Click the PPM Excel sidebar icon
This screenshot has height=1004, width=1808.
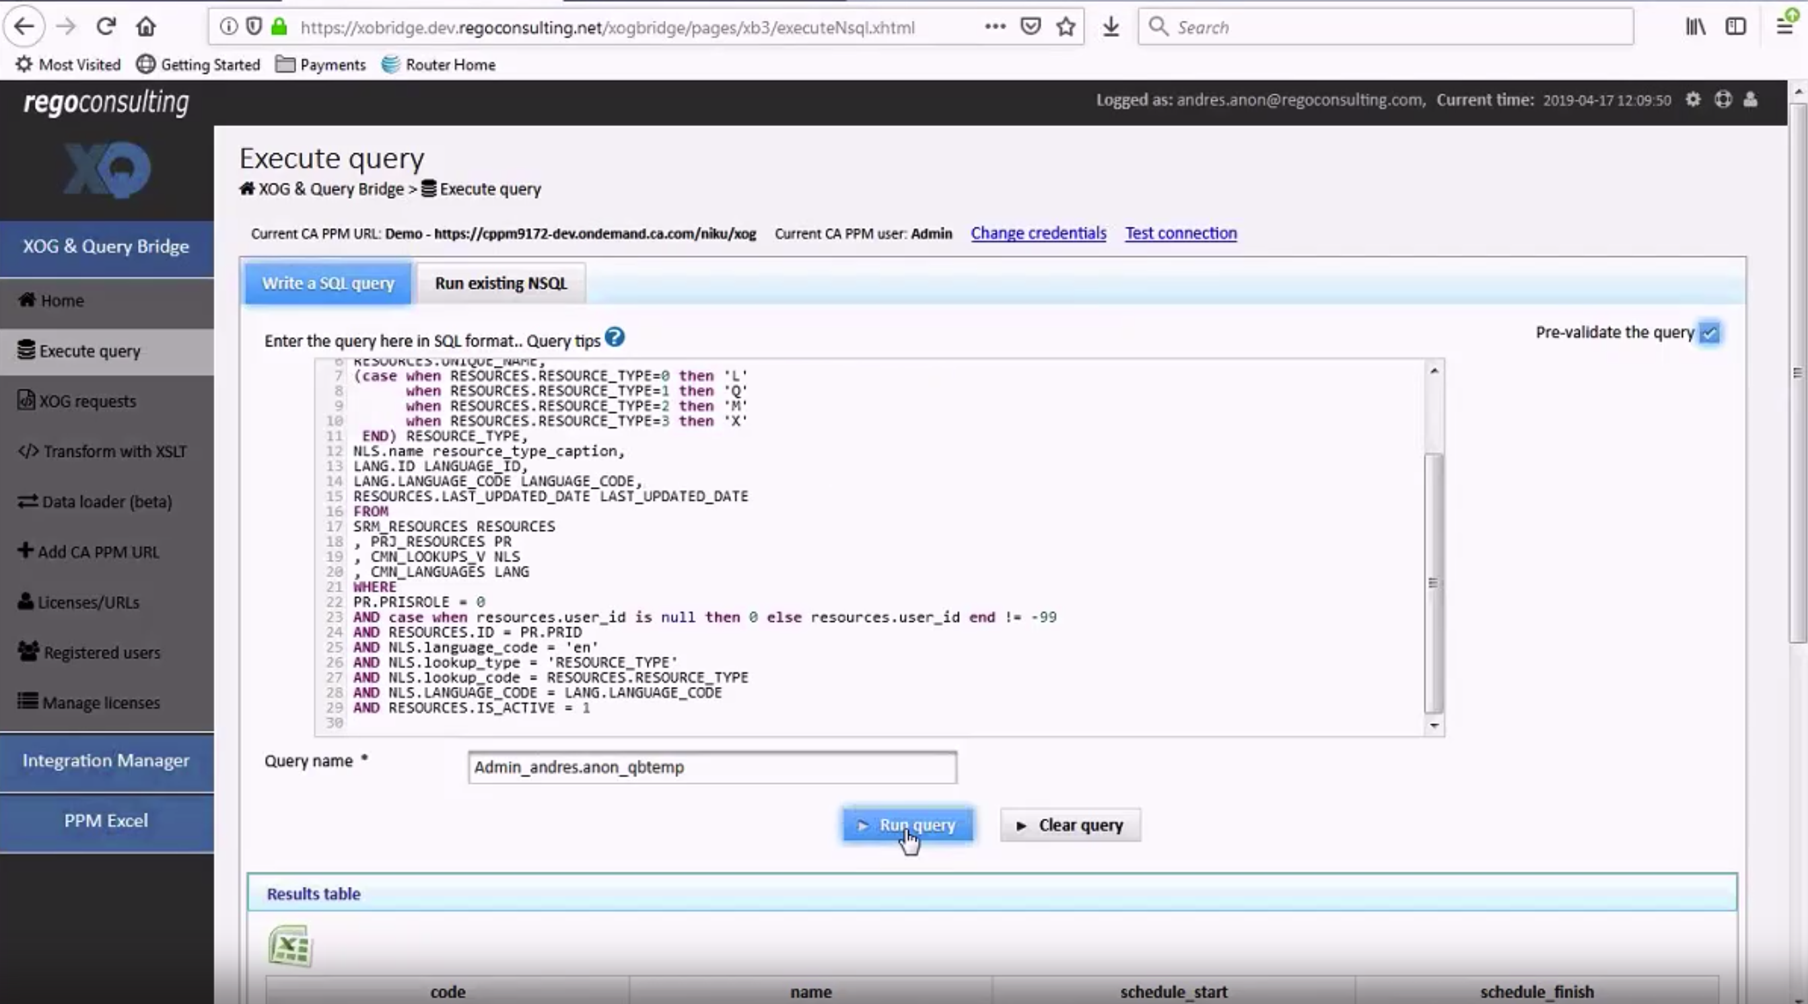pos(106,820)
